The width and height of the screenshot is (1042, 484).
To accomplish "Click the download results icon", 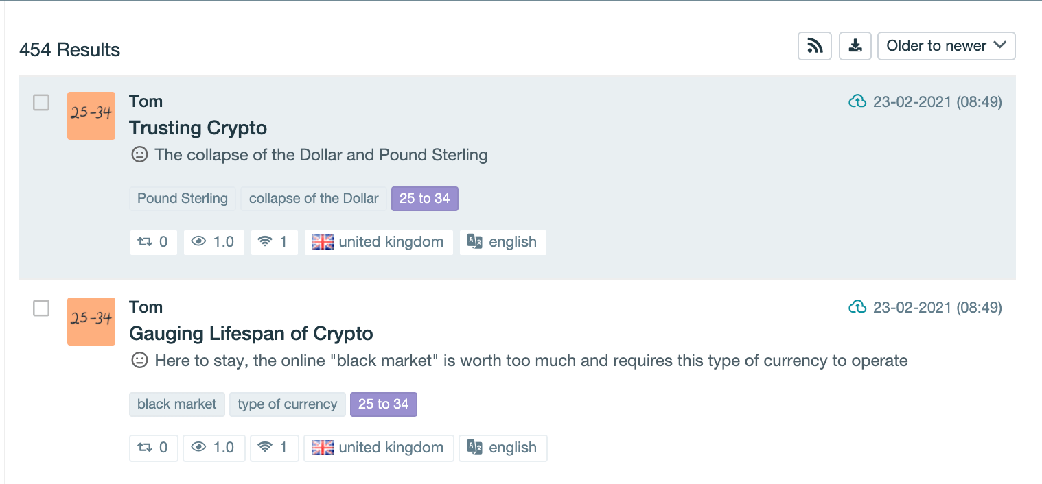I will pos(855,46).
